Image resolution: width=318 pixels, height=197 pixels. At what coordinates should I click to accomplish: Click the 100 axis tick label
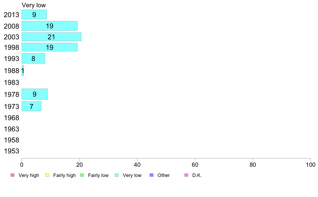point(311,165)
